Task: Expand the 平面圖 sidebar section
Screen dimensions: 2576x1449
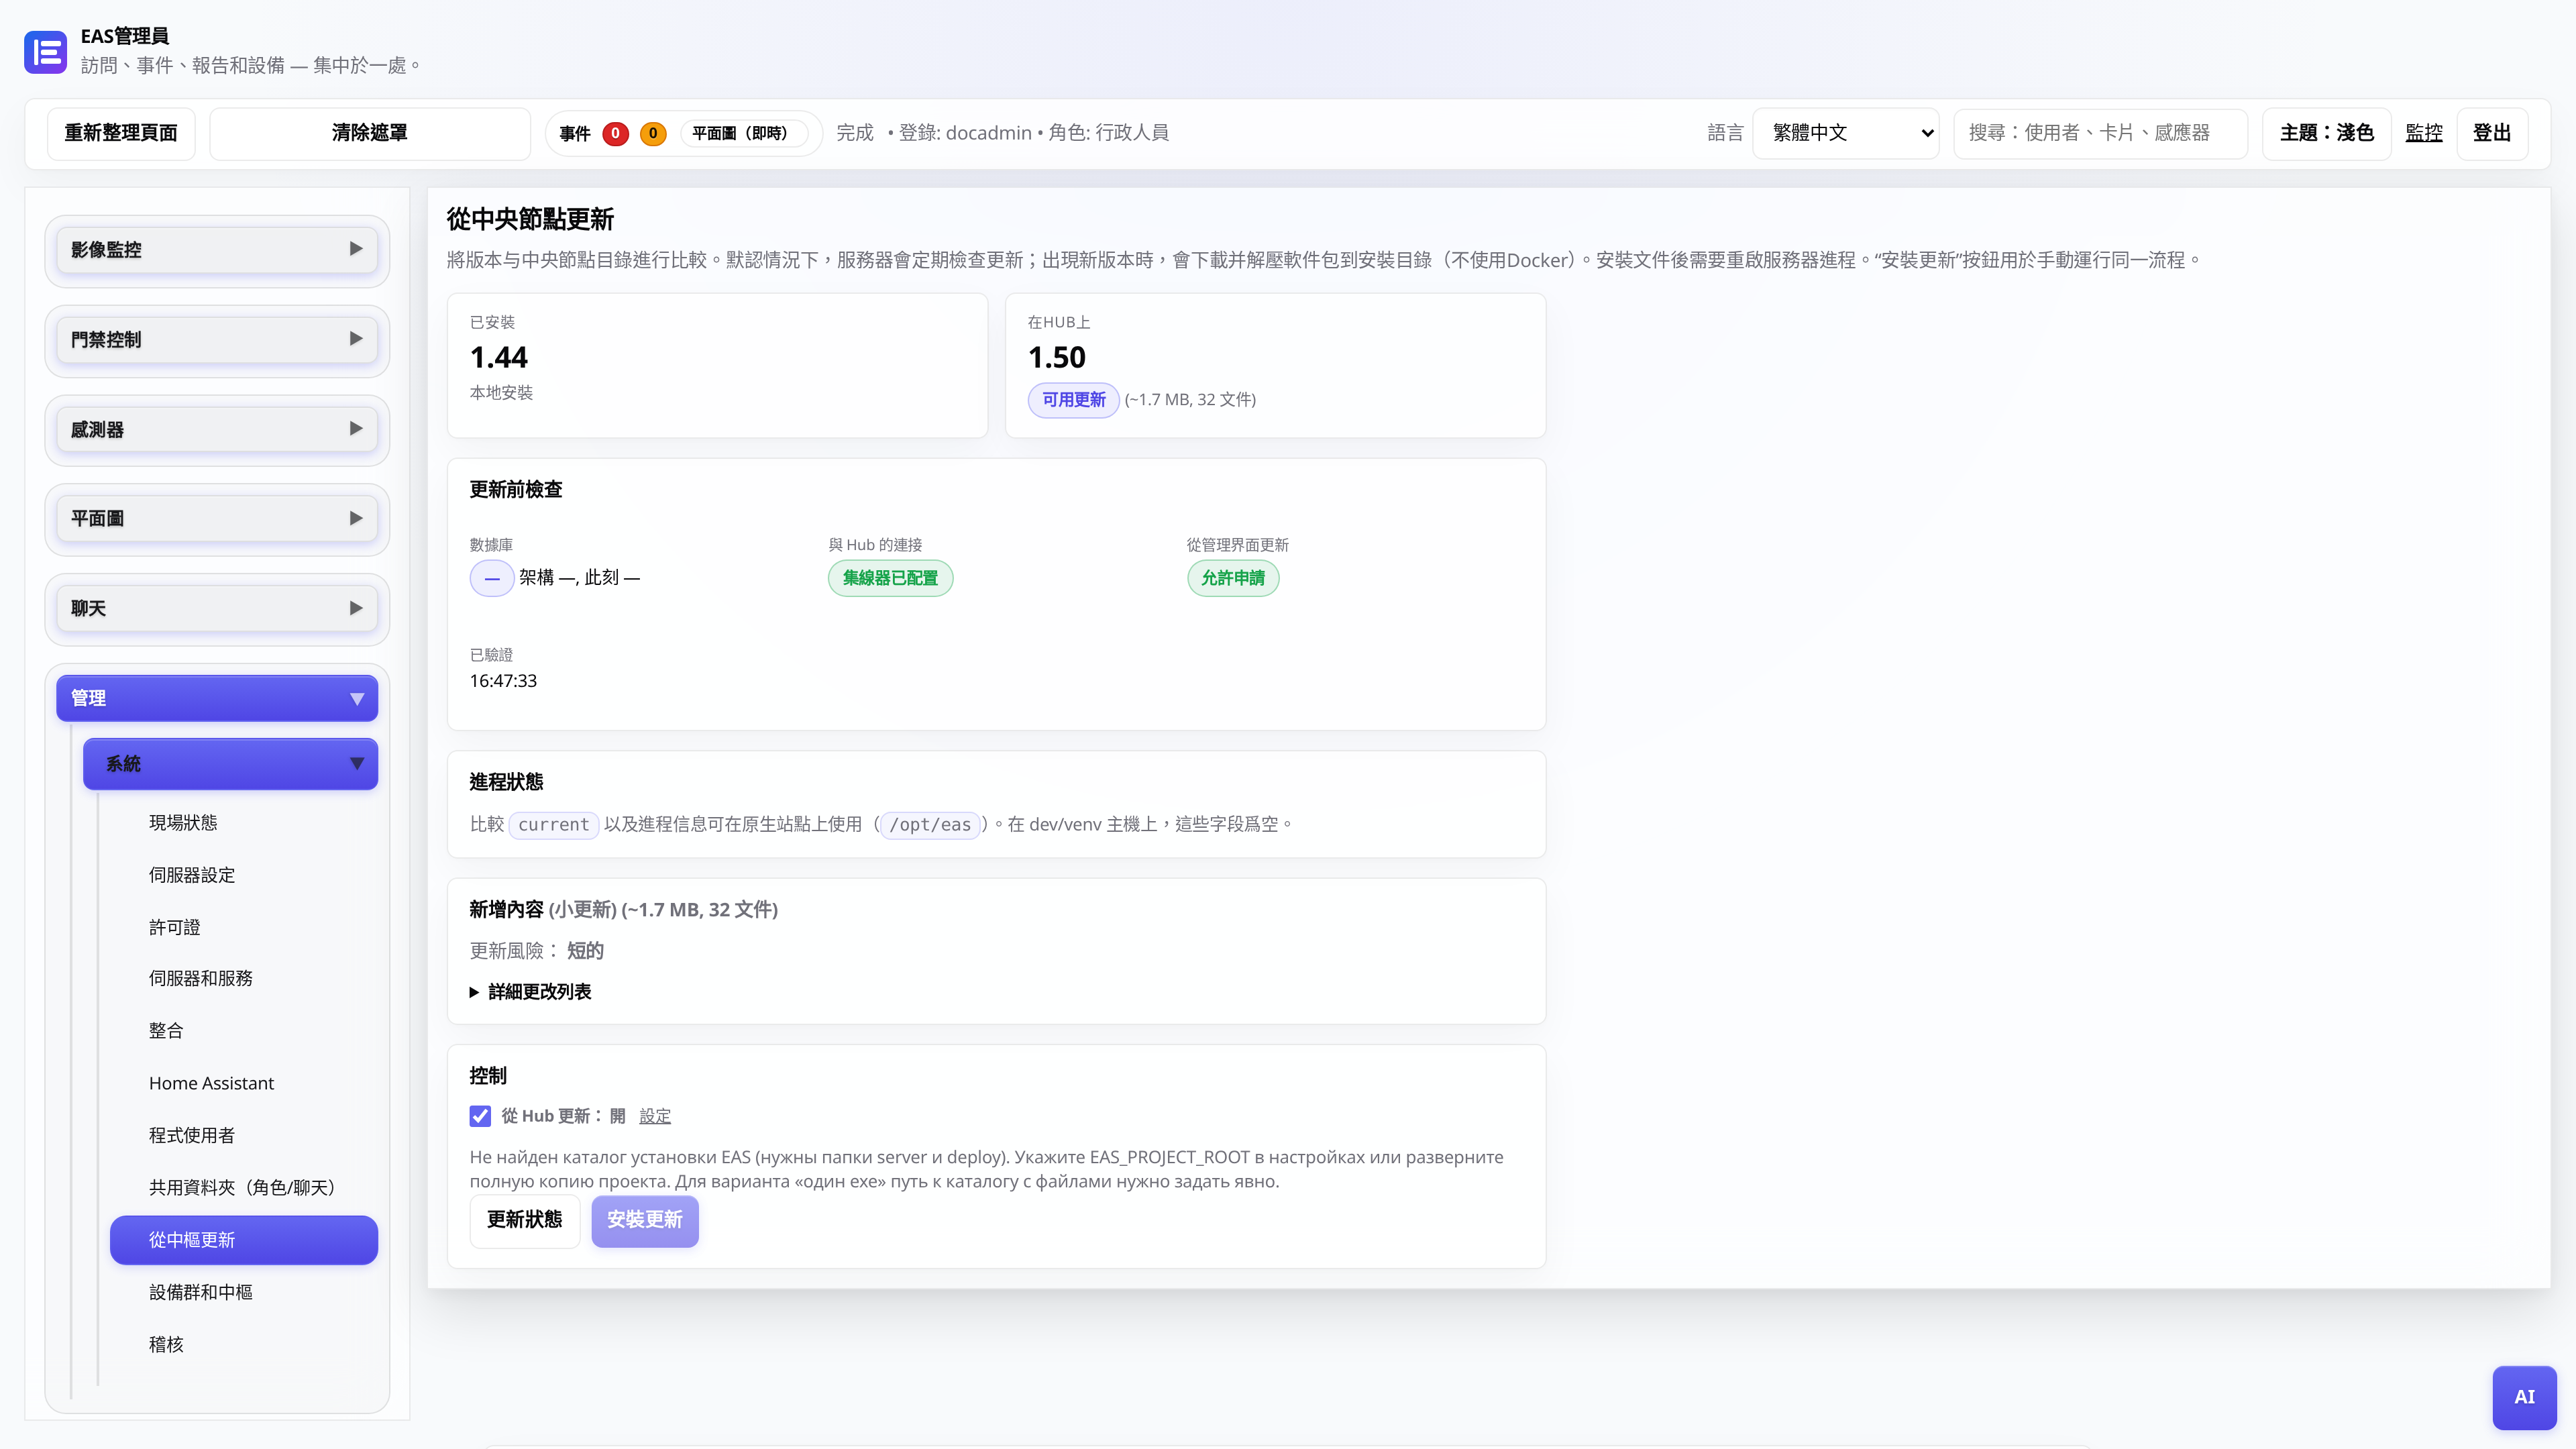Action: tap(217, 518)
